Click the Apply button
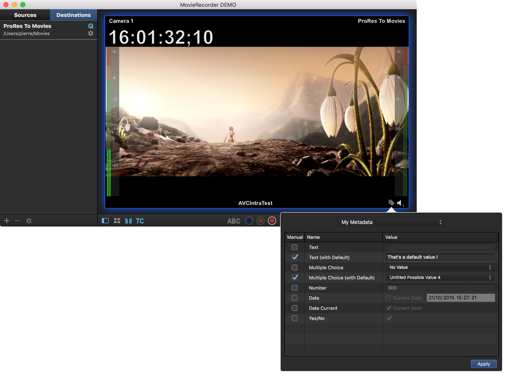 pyautogui.click(x=484, y=364)
